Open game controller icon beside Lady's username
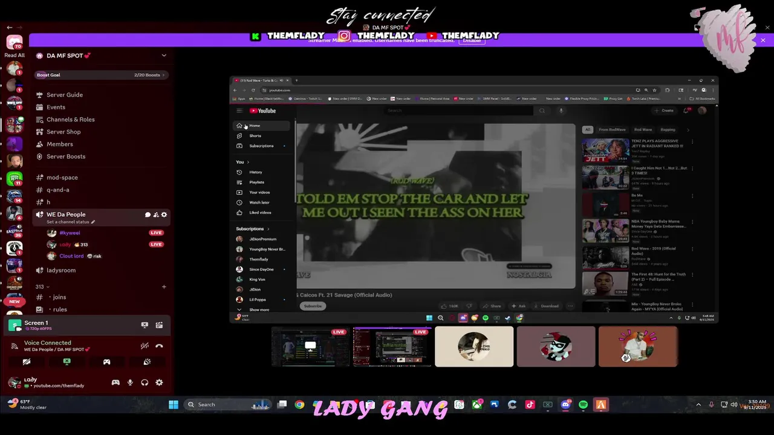This screenshot has height=435, width=774. (115, 382)
